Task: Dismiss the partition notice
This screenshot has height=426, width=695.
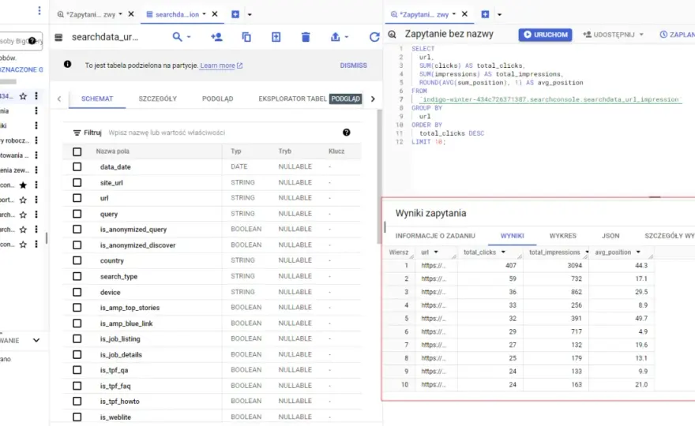Action: tap(353, 65)
